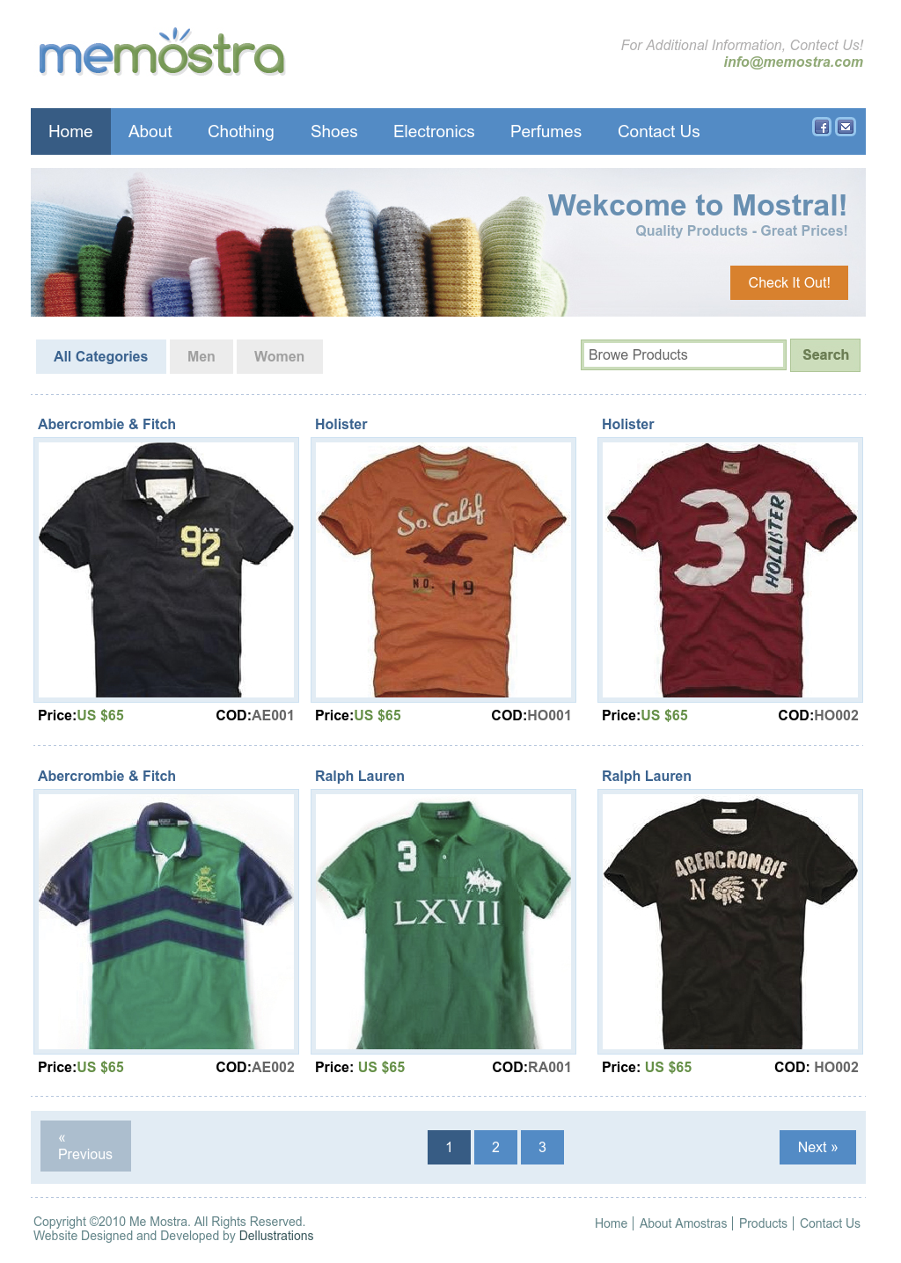
Task: Open the About Amostras footer link
Action: click(x=683, y=1223)
